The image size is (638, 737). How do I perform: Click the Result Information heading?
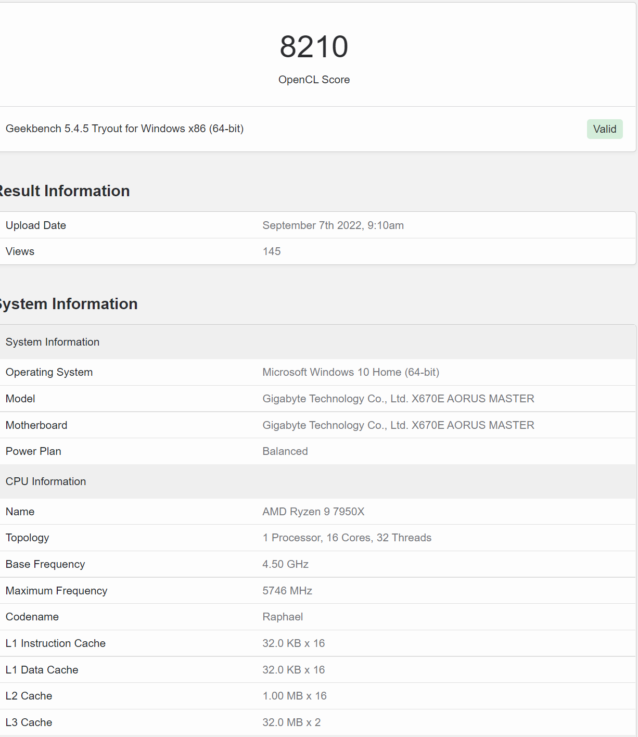pos(65,191)
